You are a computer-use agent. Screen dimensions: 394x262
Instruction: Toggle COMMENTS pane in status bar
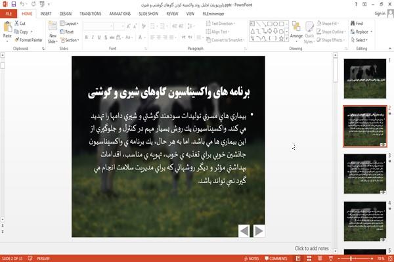tap(276, 259)
